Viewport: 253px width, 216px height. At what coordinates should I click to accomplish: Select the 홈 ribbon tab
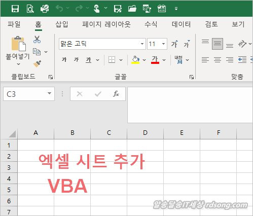coord(39,24)
